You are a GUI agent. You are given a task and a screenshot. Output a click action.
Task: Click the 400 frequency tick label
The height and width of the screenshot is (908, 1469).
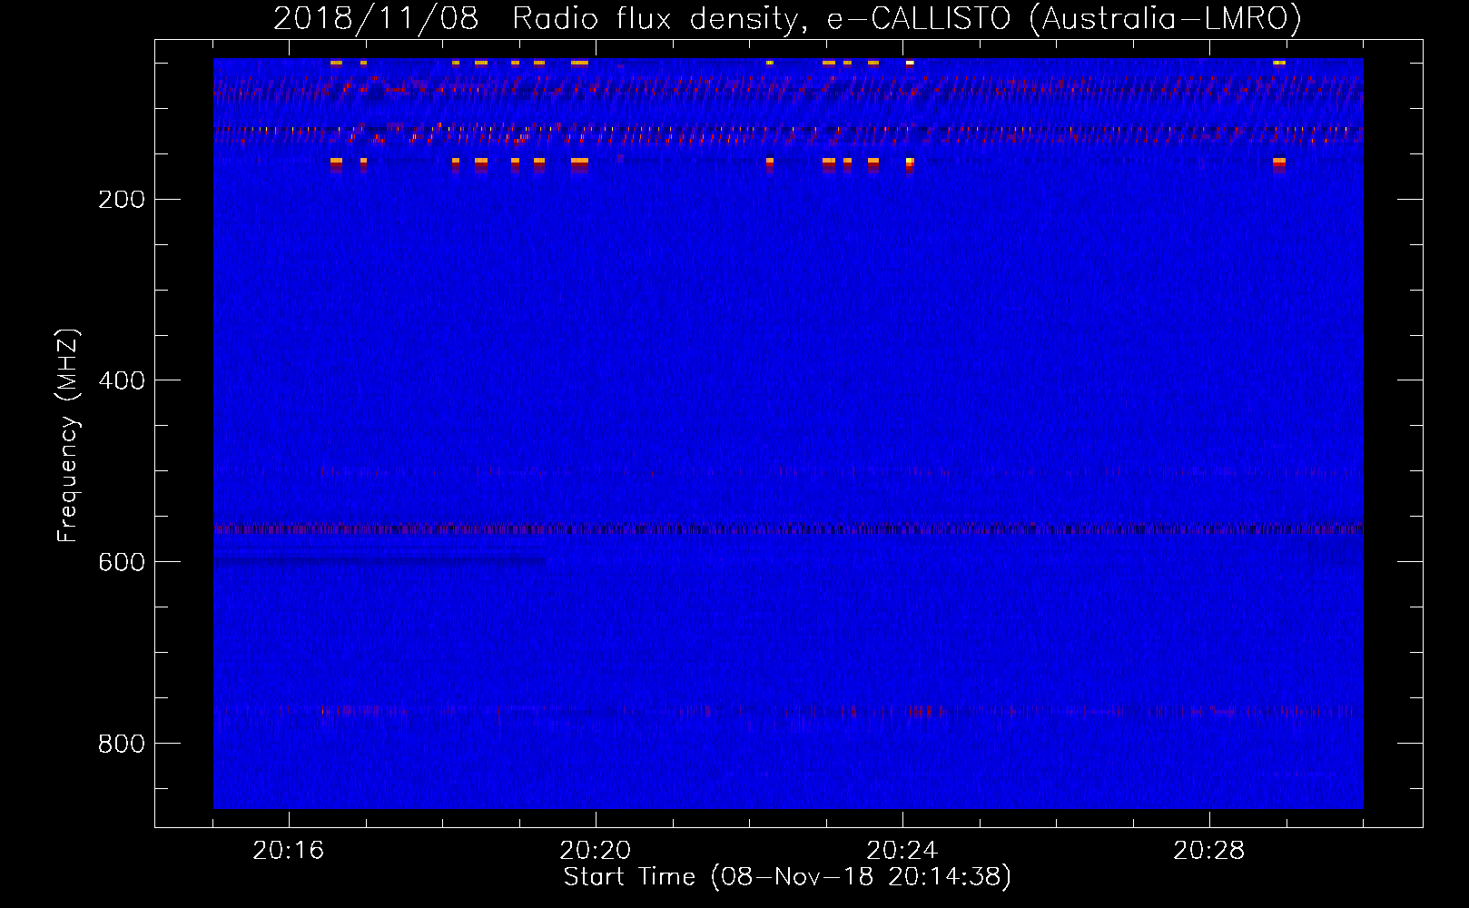click(122, 380)
